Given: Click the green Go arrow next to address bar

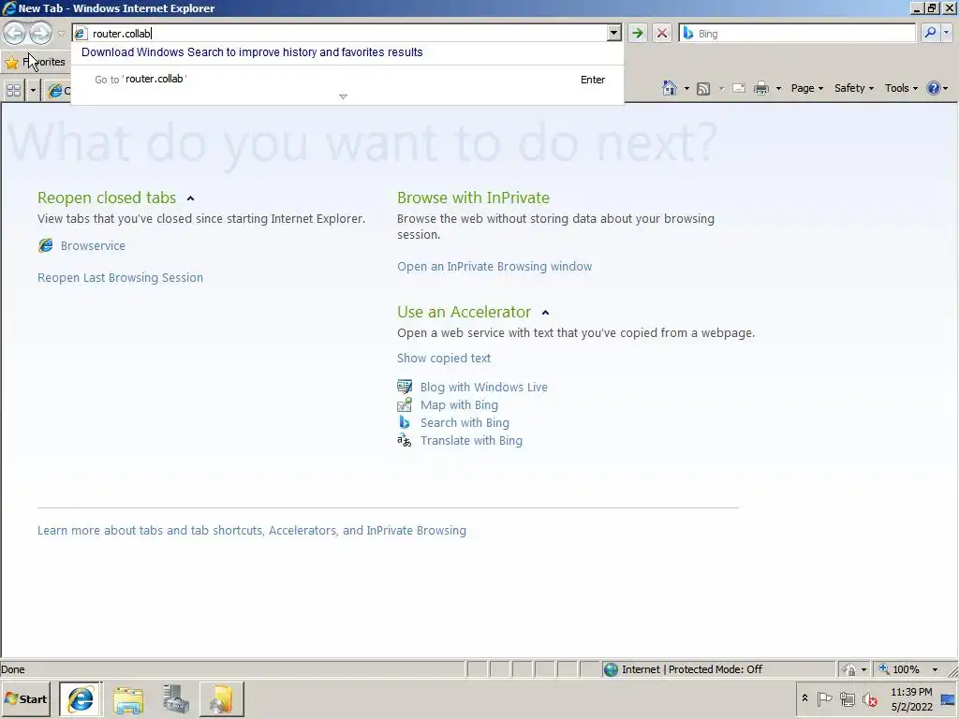Looking at the screenshot, I should point(637,33).
